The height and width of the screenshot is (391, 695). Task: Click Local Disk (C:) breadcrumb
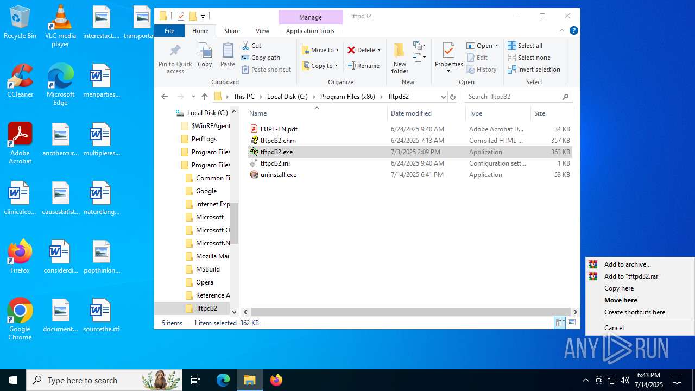pos(287,97)
